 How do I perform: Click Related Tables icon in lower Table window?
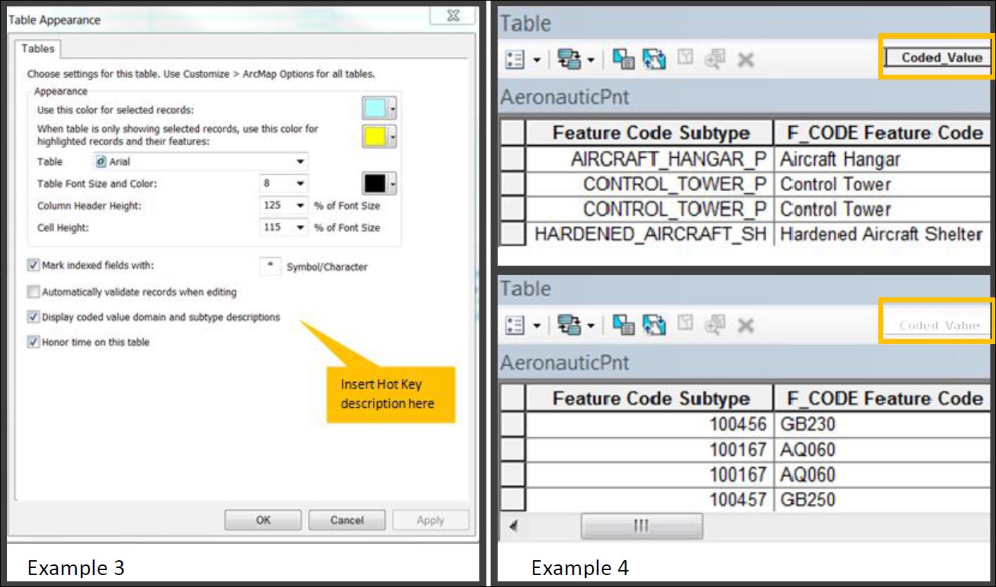(x=568, y=326)
